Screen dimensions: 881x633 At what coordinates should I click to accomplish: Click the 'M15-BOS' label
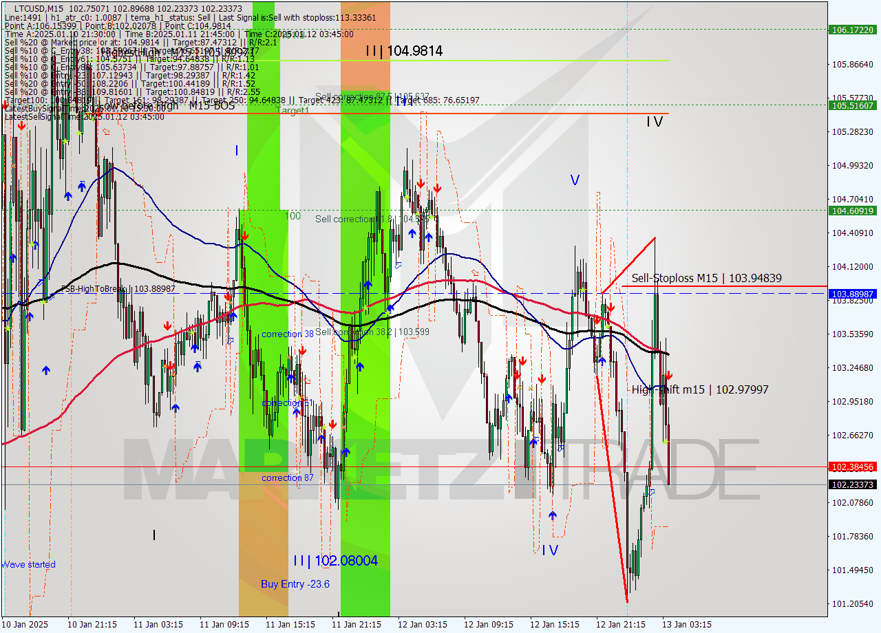coord(212,106)
